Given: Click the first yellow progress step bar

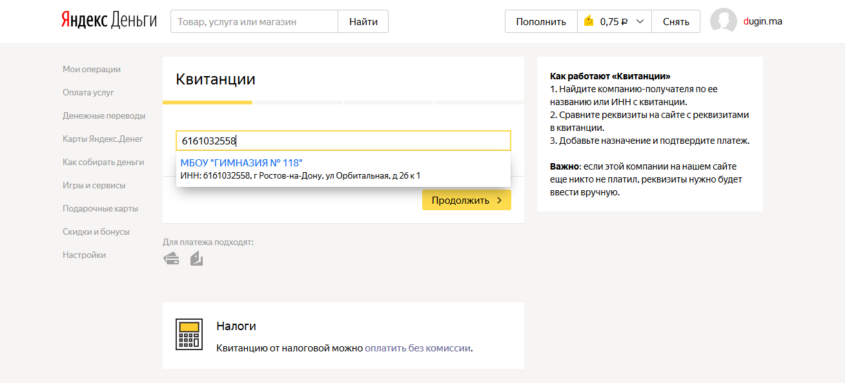Looking at the screenshot, I should pyautogui.click(x=207, y=102).
